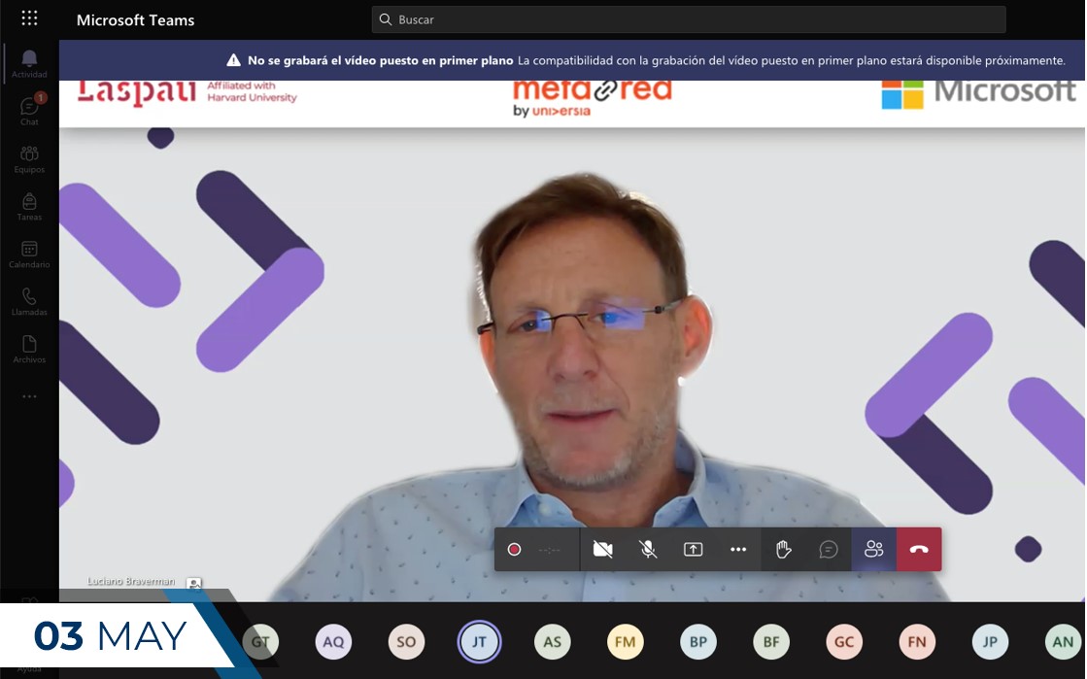Viewport: 1087px width, 679px height.
Task: Open Tareas in the left sidebar
Action: tap(29, 207)
